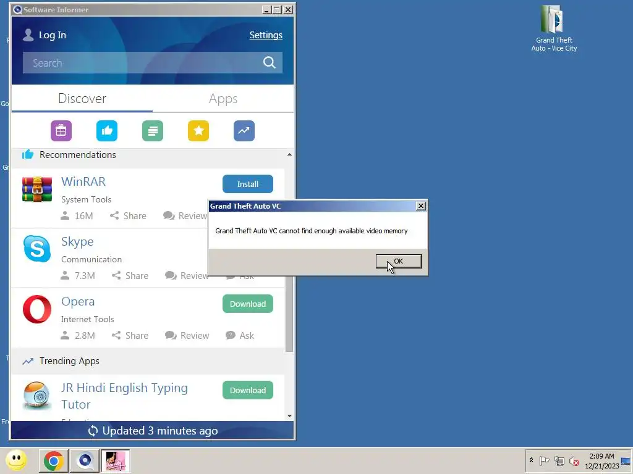Viewport: 633px width, 474px height.
Task: Click Opera's 2.8M users count
Action: pos(77,335)
